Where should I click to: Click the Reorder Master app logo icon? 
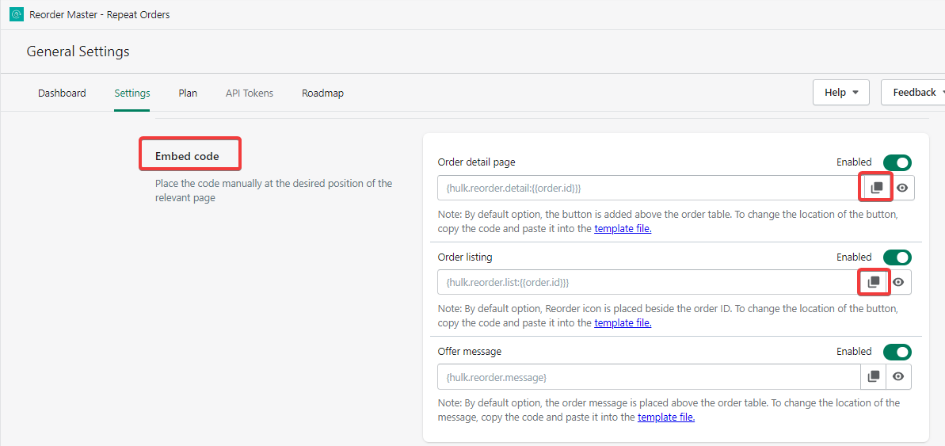point(17,14)
